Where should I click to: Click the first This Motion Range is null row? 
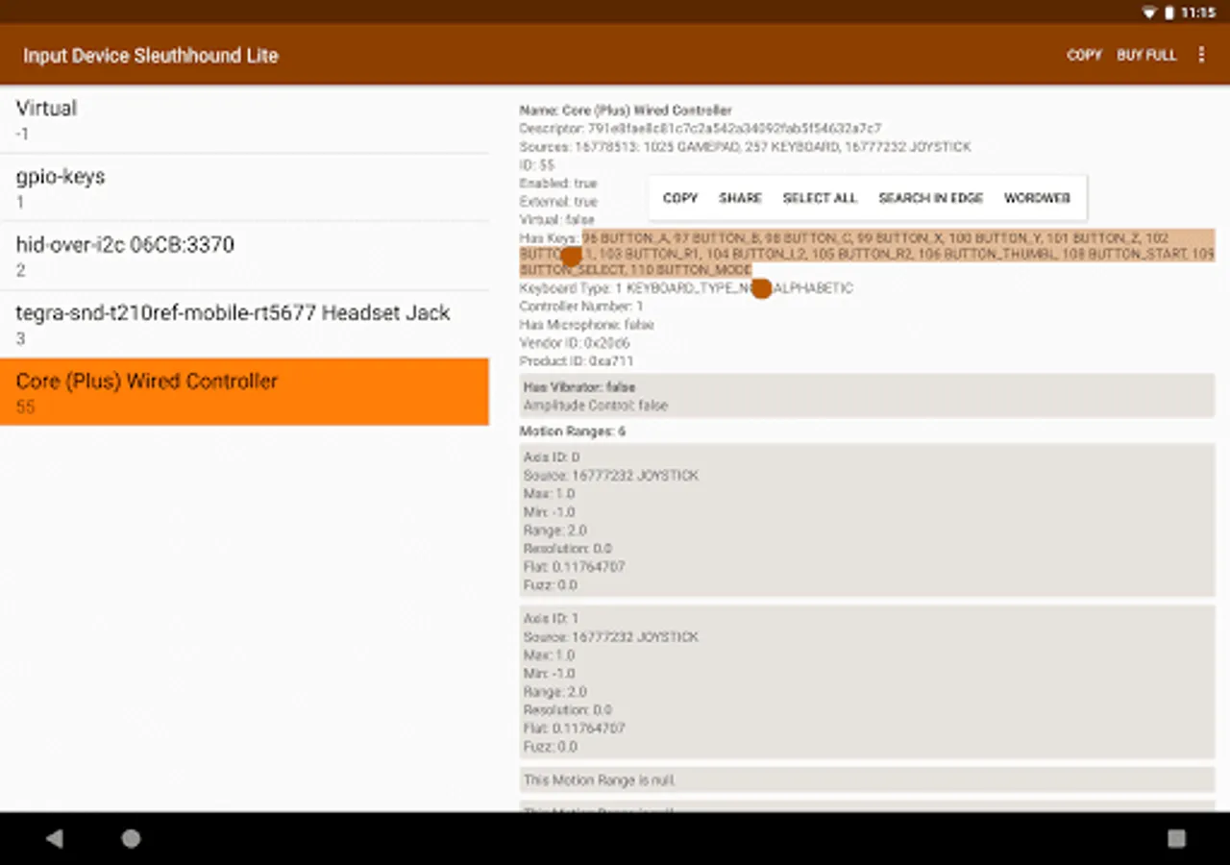point(868,780)
